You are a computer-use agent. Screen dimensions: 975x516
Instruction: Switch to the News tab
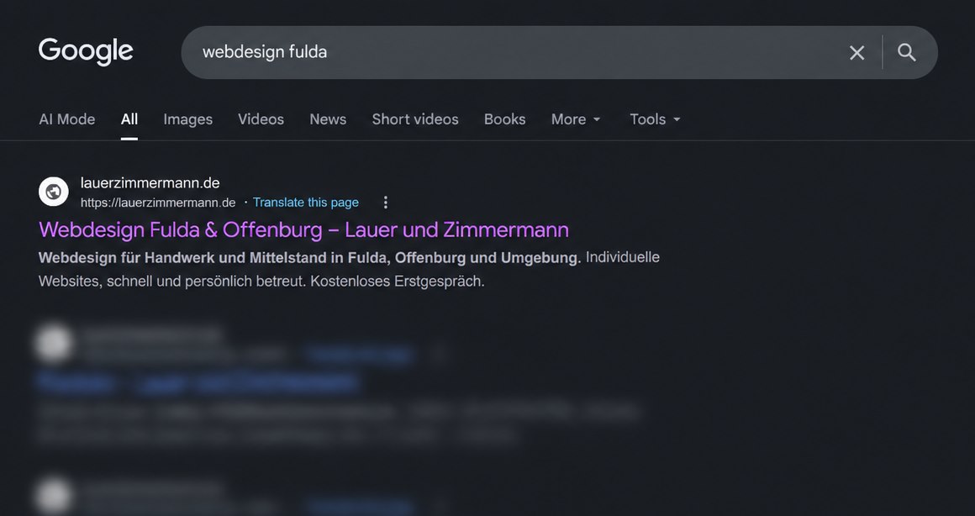tap(328, 119)
